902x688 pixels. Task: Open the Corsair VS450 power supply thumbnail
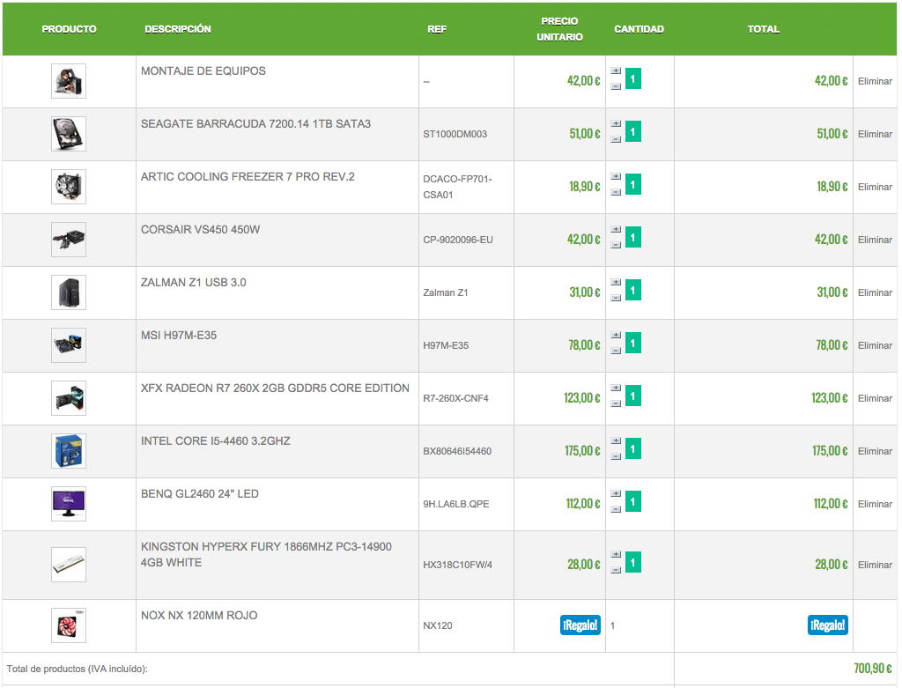[x=69, y=240]
